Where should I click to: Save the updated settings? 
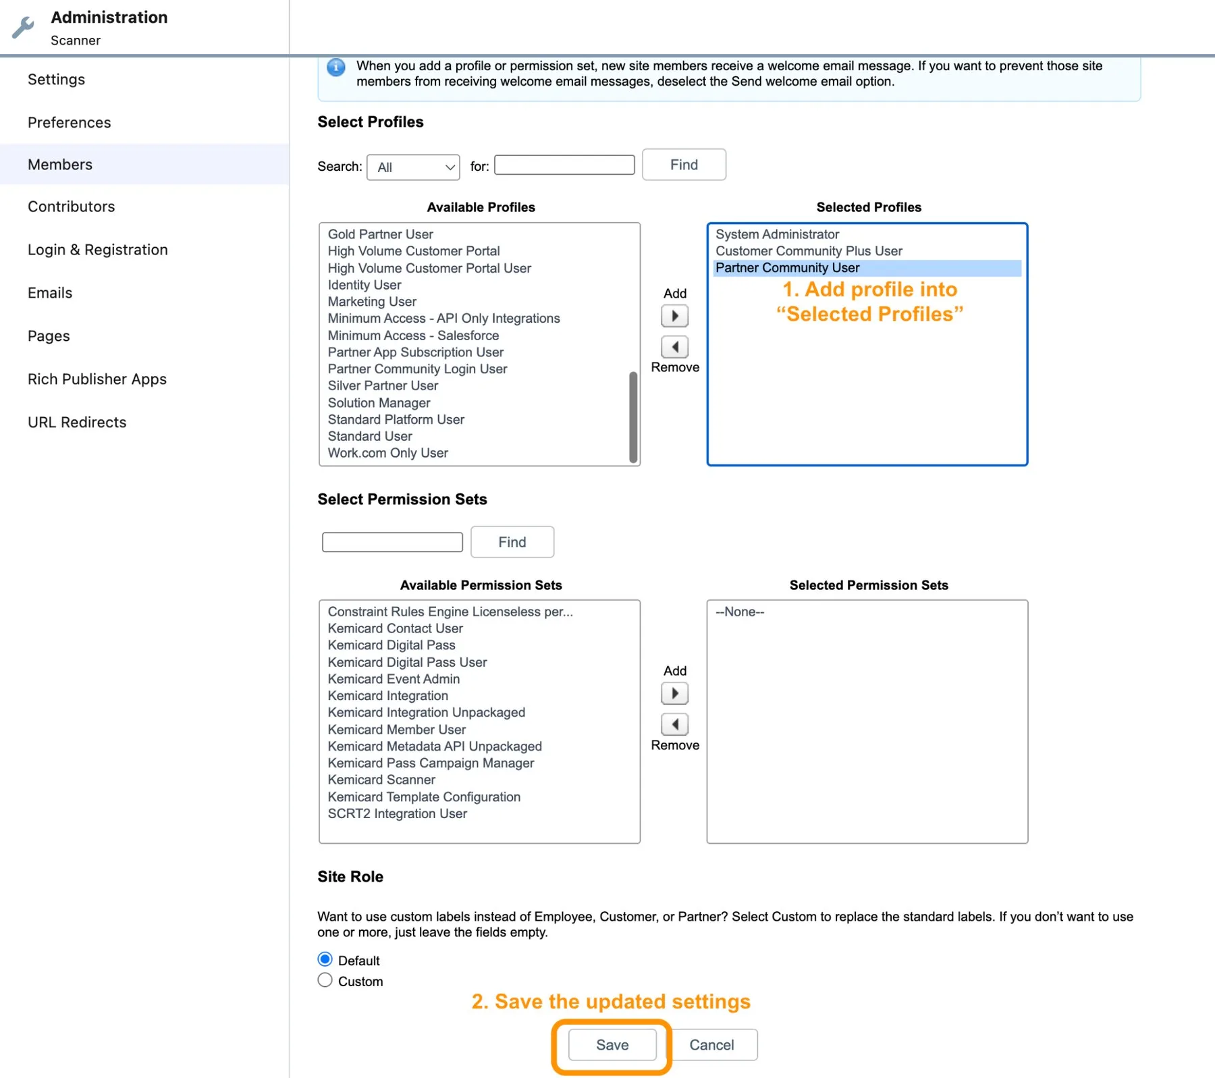(x=612, y=1045)
